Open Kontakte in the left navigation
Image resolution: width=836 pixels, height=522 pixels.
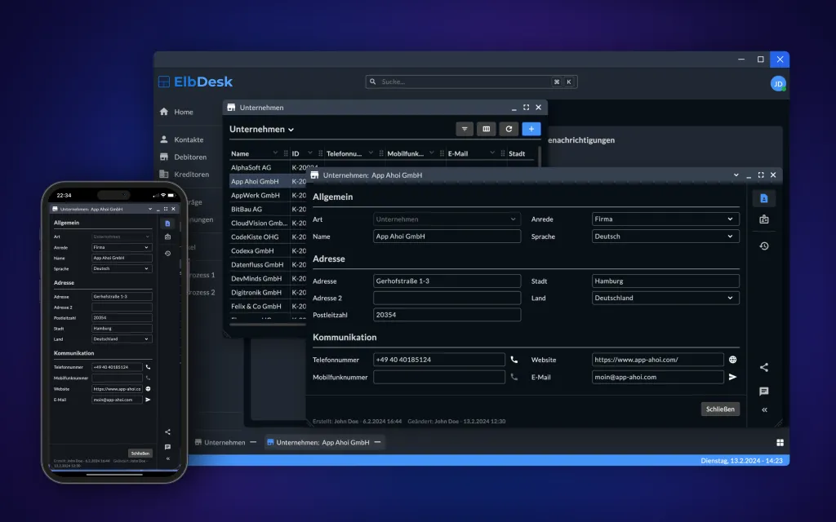tap(181, 139)
